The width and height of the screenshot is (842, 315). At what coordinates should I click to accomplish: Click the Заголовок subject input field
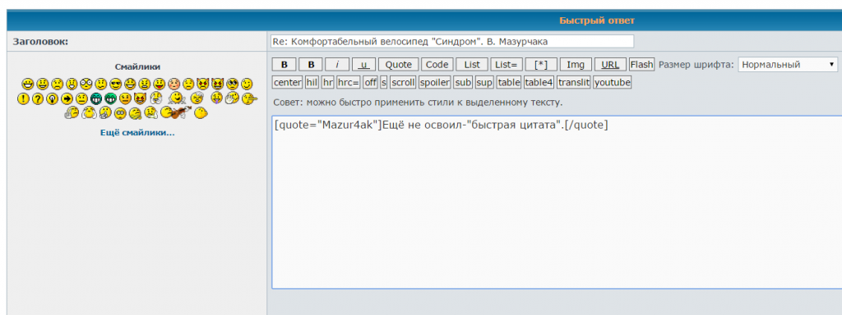point(452,41)
